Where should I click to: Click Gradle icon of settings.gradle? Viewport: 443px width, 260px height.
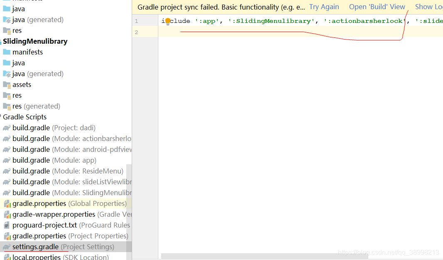pos(7,247)
